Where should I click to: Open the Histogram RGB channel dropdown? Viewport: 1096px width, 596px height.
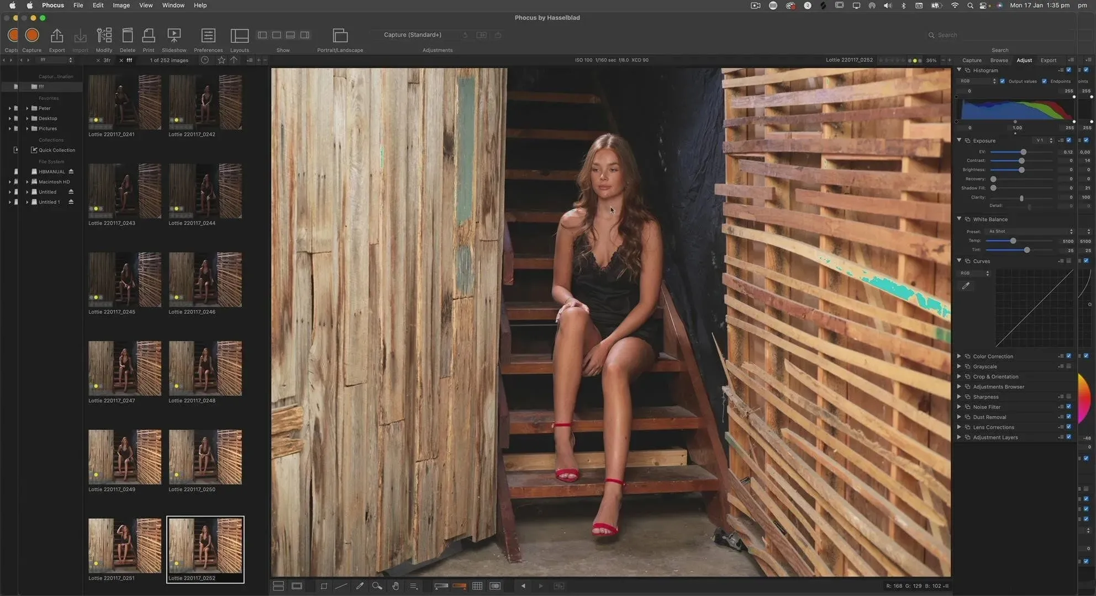[978, 81]
